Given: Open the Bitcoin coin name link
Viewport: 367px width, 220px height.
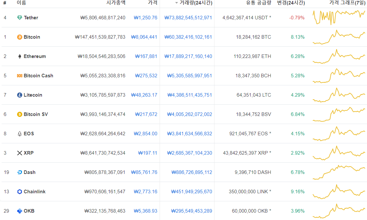Looking at the screenshot, I should pyautogui.click(x=32, y=37).
